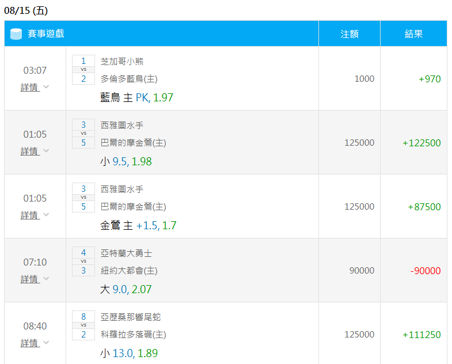Expand the chevron arrow under the 08:40 game
This screenshot has width=452, height=364.
coord(46,343)
